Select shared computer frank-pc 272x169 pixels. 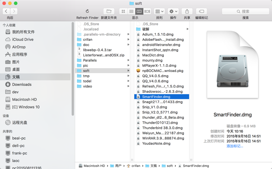(x=36, y=153)
